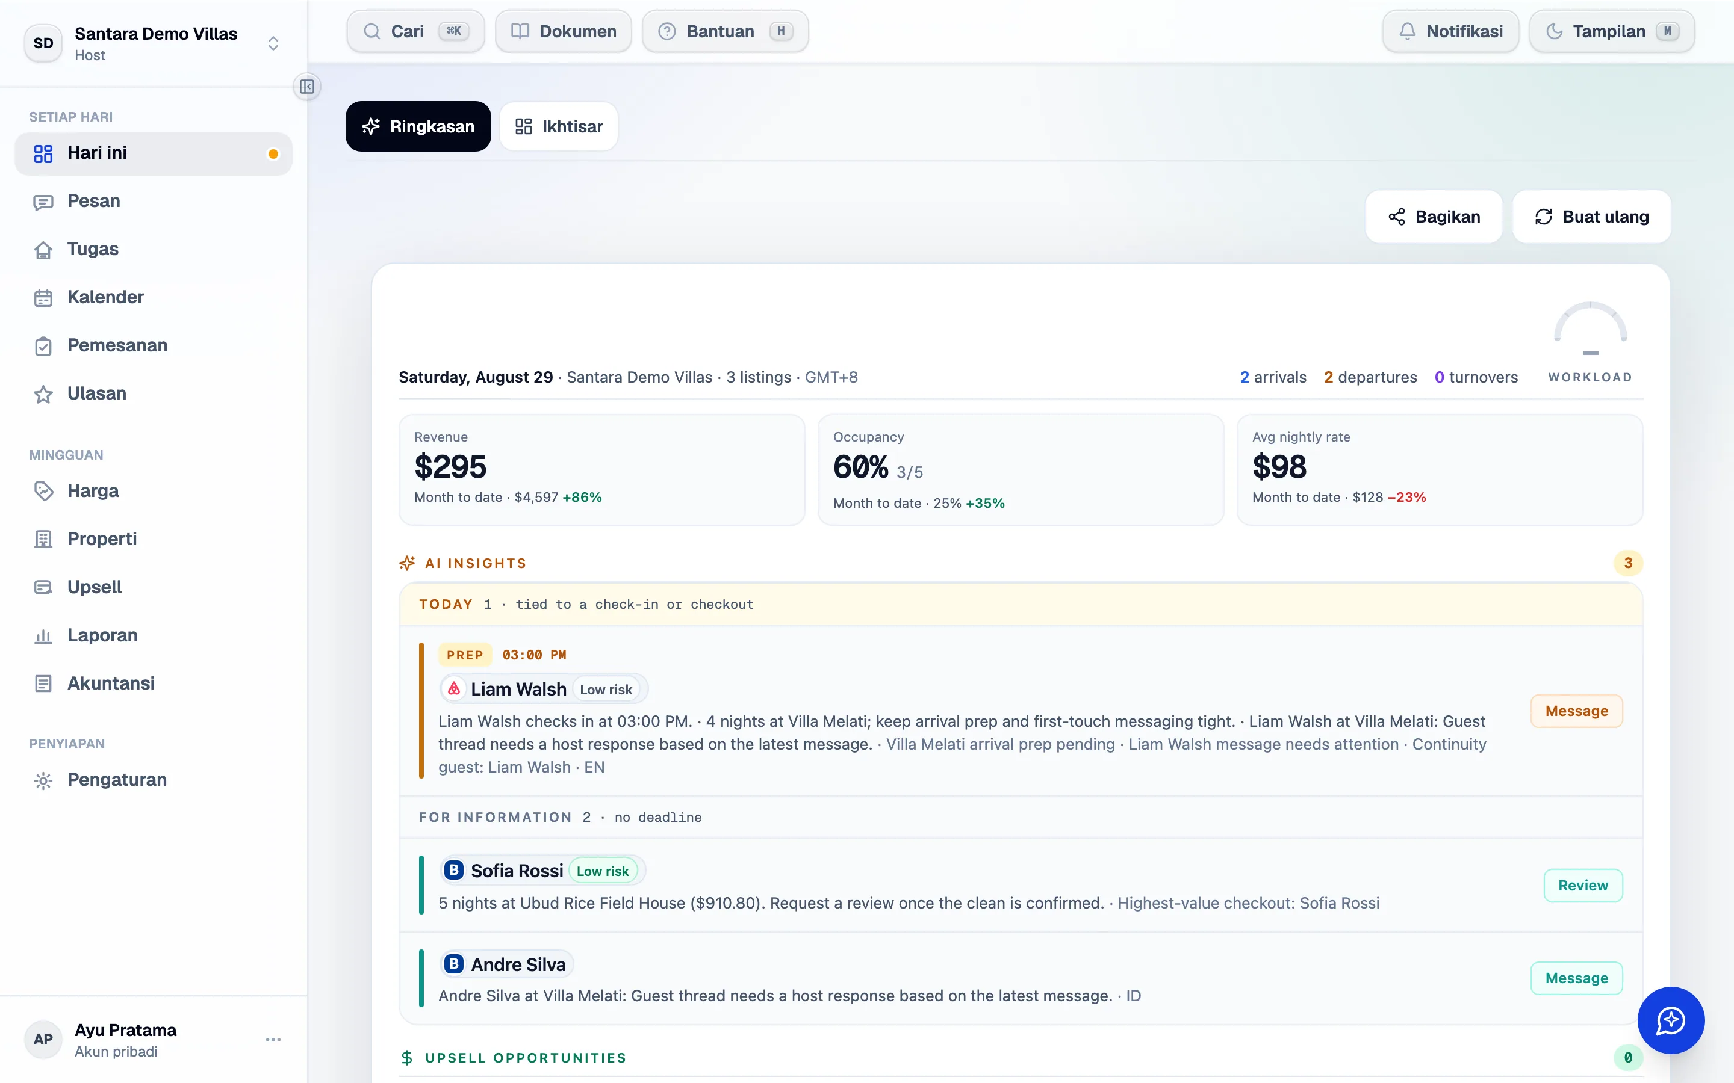The width and height of the screenshot is (1734, 1083).
Task: Switch to Ringkasan tab
Action: click(x=418, y=126)
